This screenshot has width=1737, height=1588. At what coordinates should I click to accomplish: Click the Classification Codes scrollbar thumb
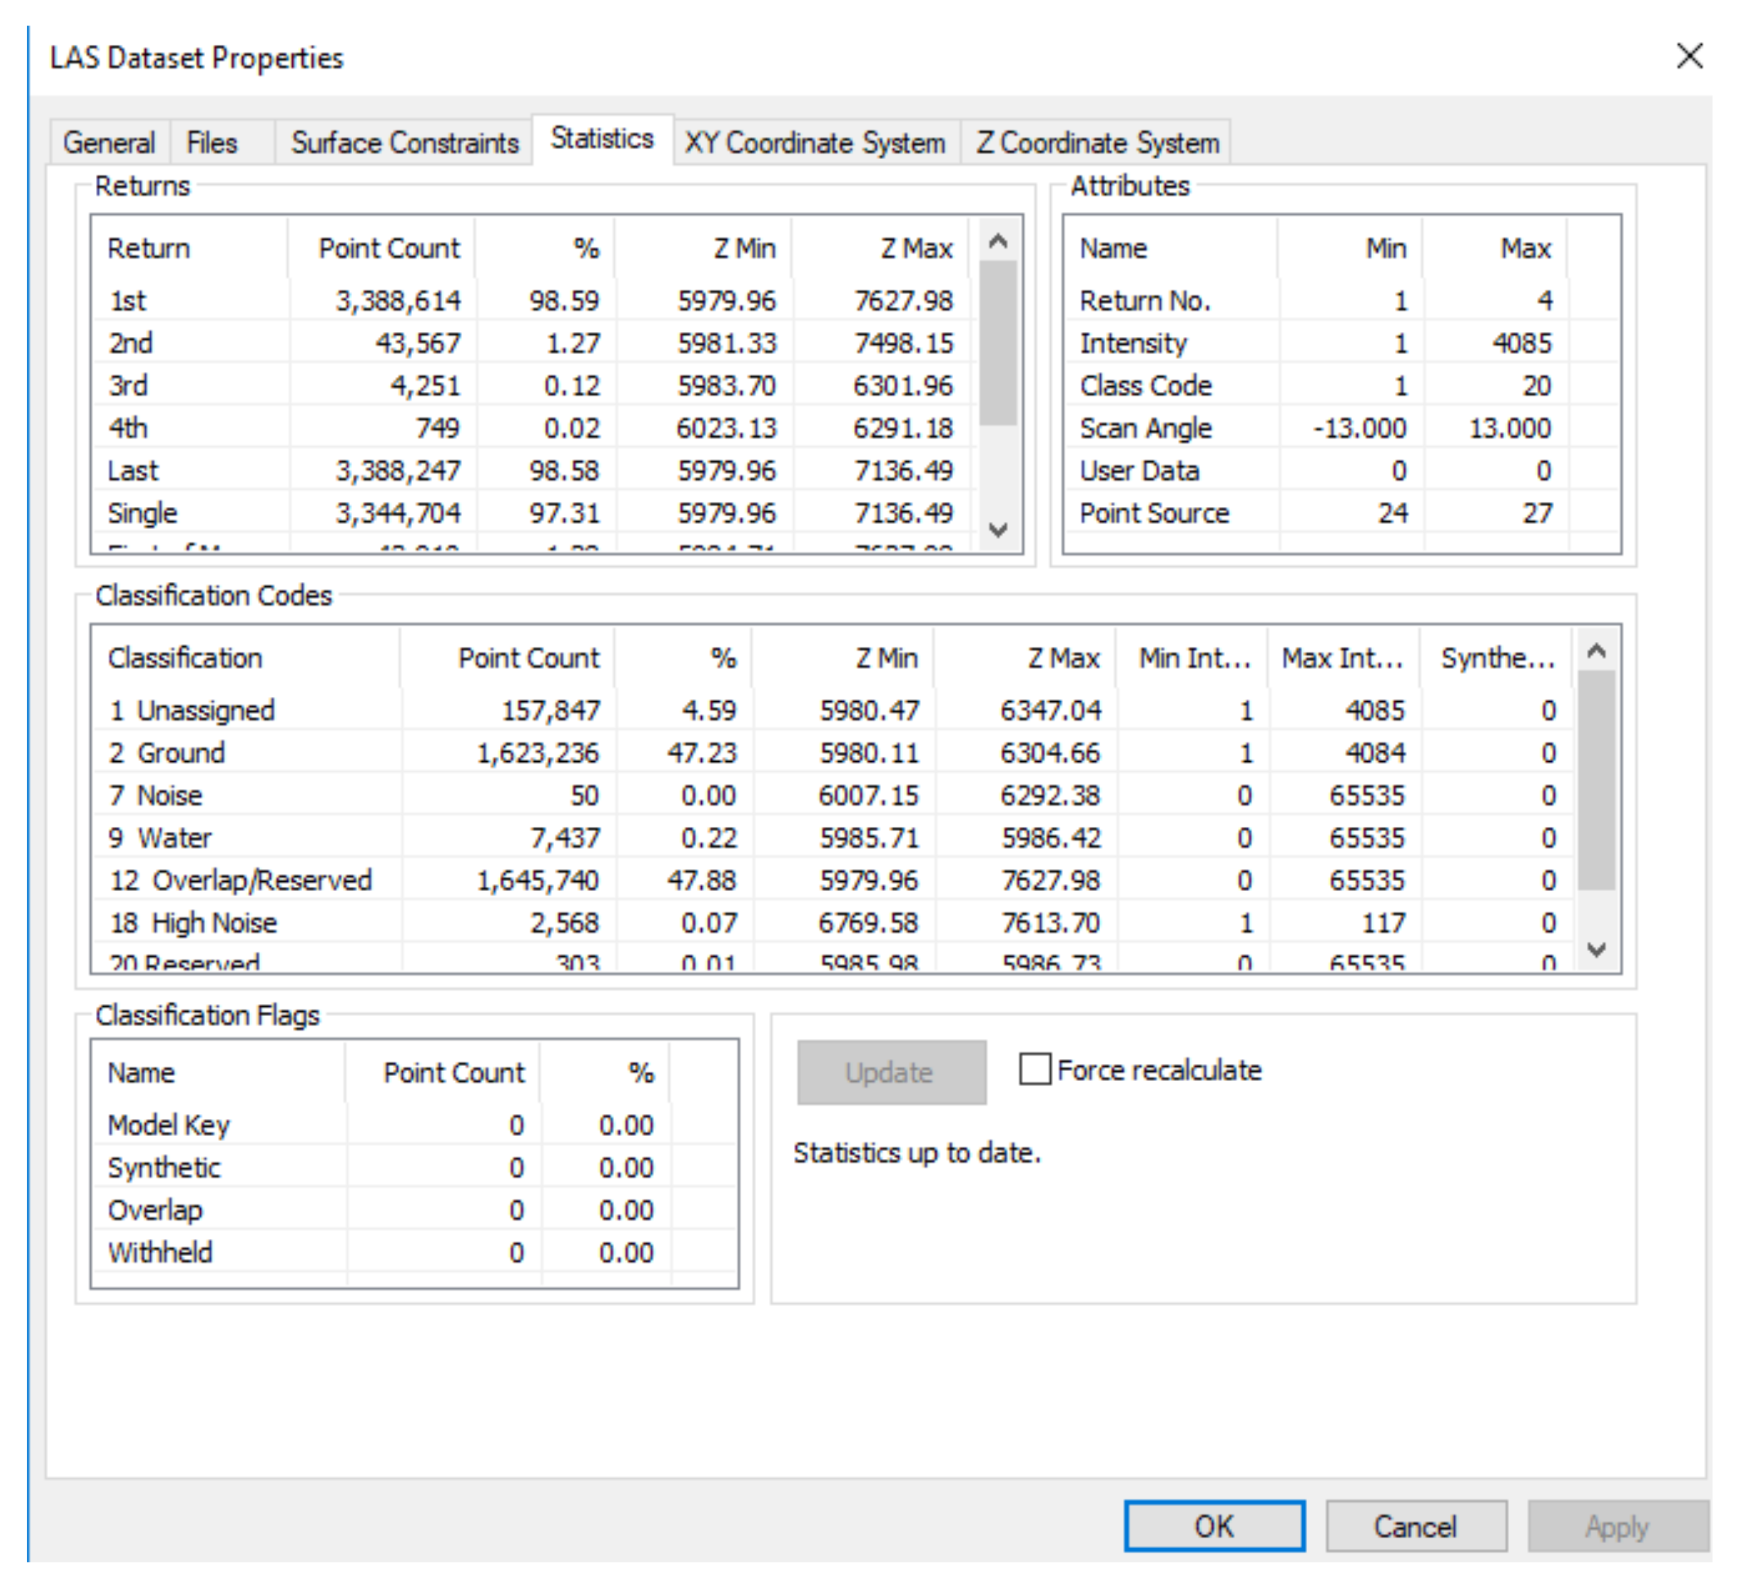(1596, 779)
